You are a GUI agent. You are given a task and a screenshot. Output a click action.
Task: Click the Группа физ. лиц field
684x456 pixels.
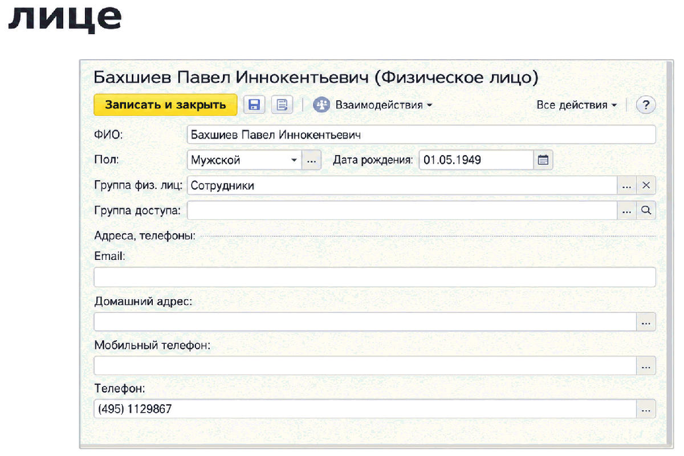402,185
